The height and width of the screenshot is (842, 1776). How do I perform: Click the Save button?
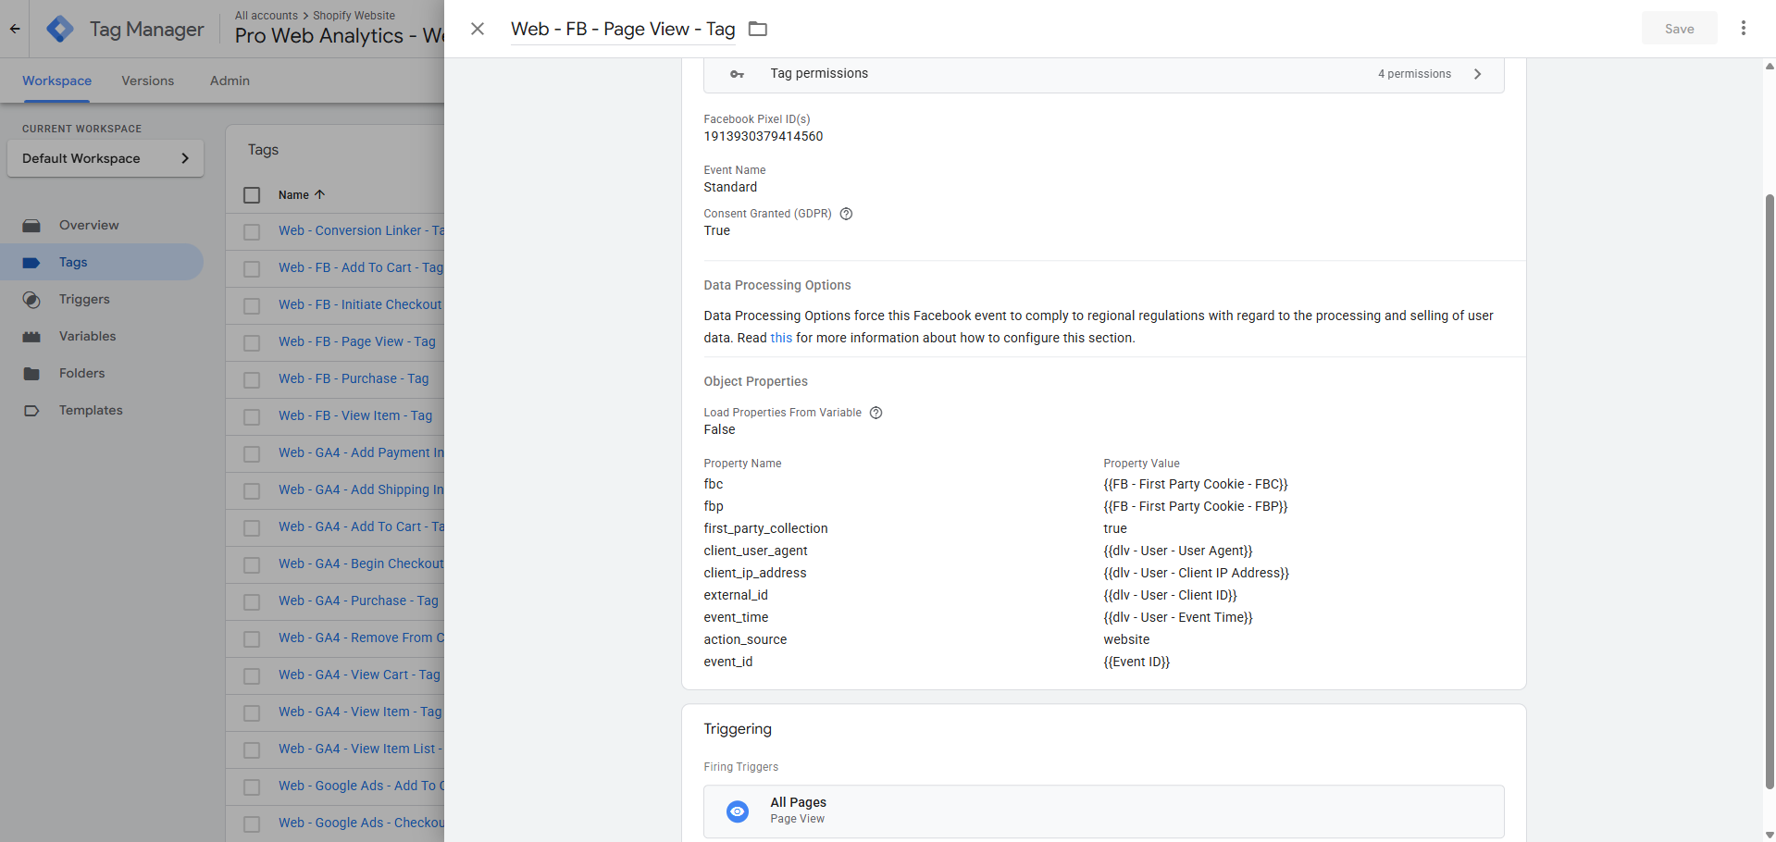[1679, 29]
